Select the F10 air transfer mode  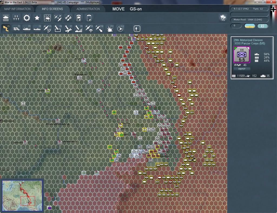[x=99, y=28]
